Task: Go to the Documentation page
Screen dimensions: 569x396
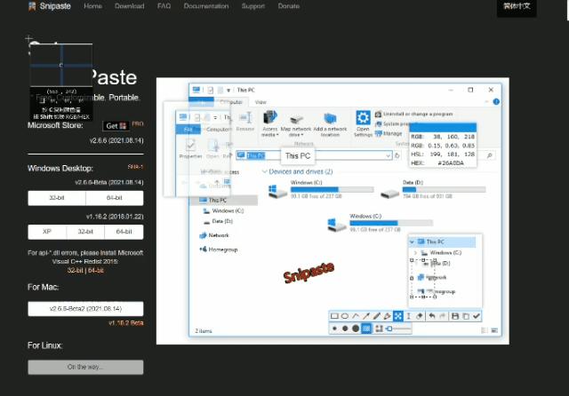Action: 205,6
